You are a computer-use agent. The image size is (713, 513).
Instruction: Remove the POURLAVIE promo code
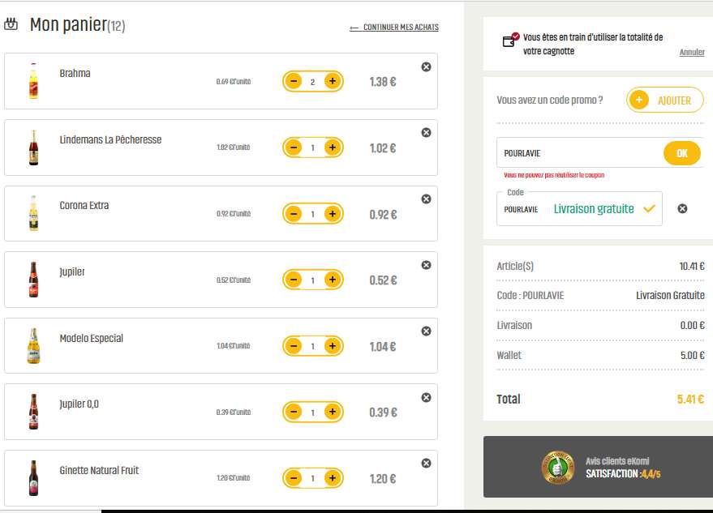[682, 208]
